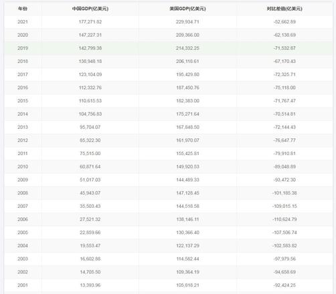Click the 美国GDP(亿美元) column header

[x=187, y=9]
